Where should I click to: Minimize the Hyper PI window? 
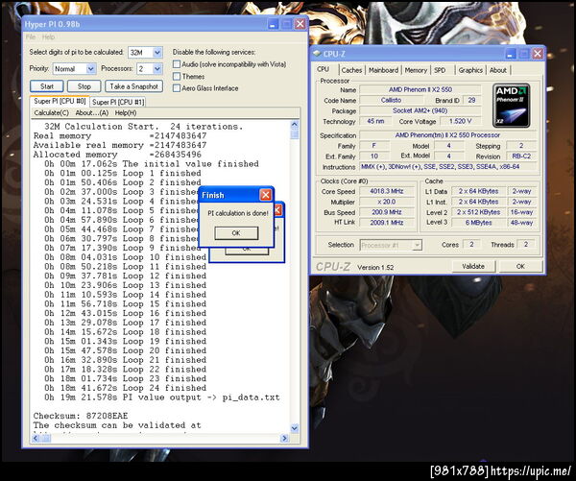273,24
